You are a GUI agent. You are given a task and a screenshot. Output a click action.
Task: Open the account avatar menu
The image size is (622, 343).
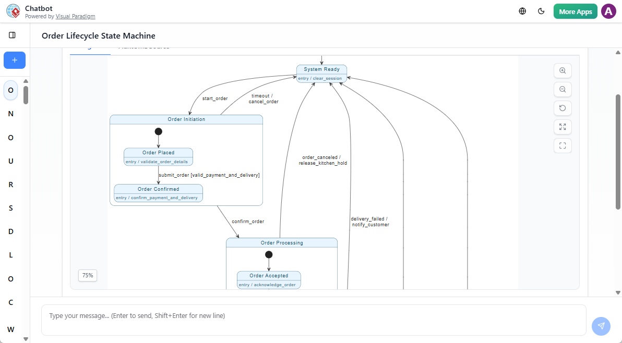pos(608,11)
